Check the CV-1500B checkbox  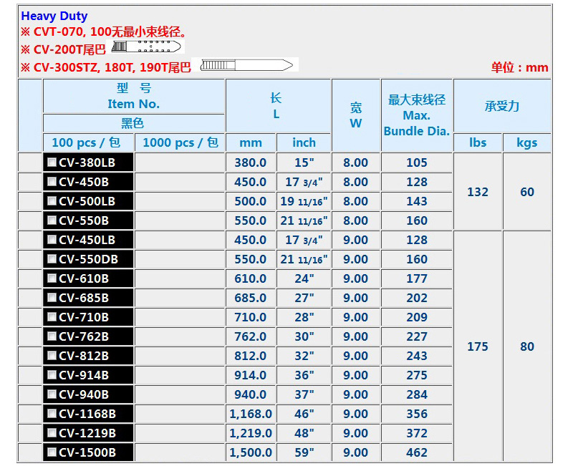pyautogui.click(x=52, y=452)
